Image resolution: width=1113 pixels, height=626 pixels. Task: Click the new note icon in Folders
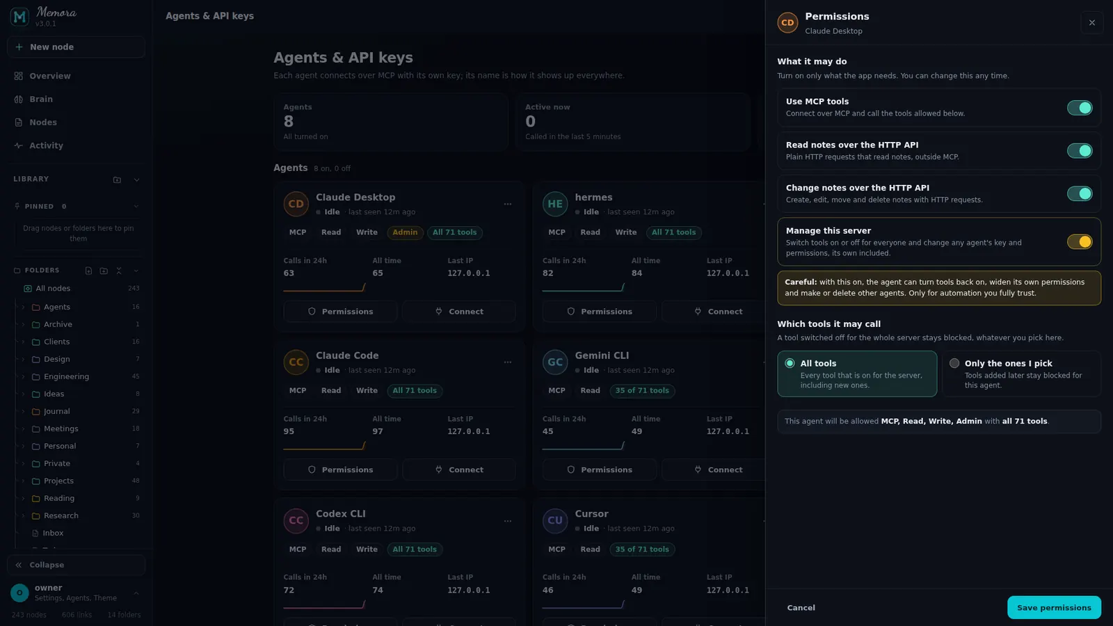coord(88,271)
